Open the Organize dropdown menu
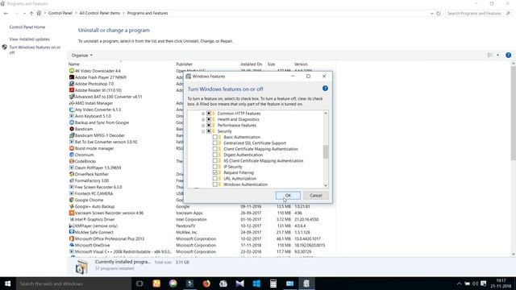This screenshot has width=516, height=290. click(82, 56)
